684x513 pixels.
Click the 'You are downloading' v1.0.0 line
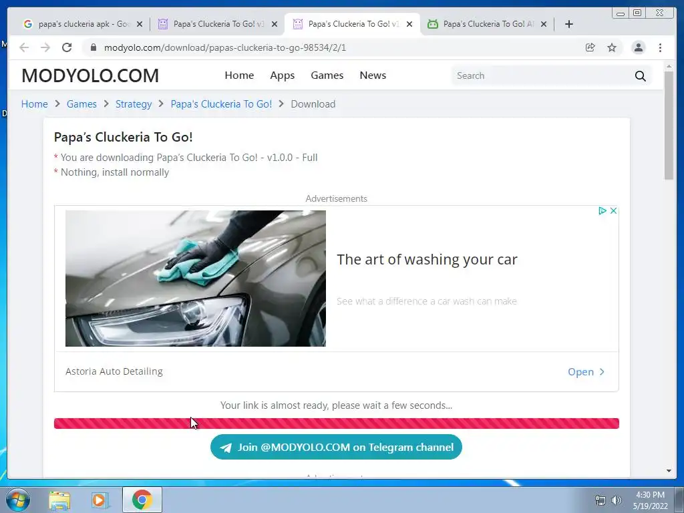tap(189, 158)
